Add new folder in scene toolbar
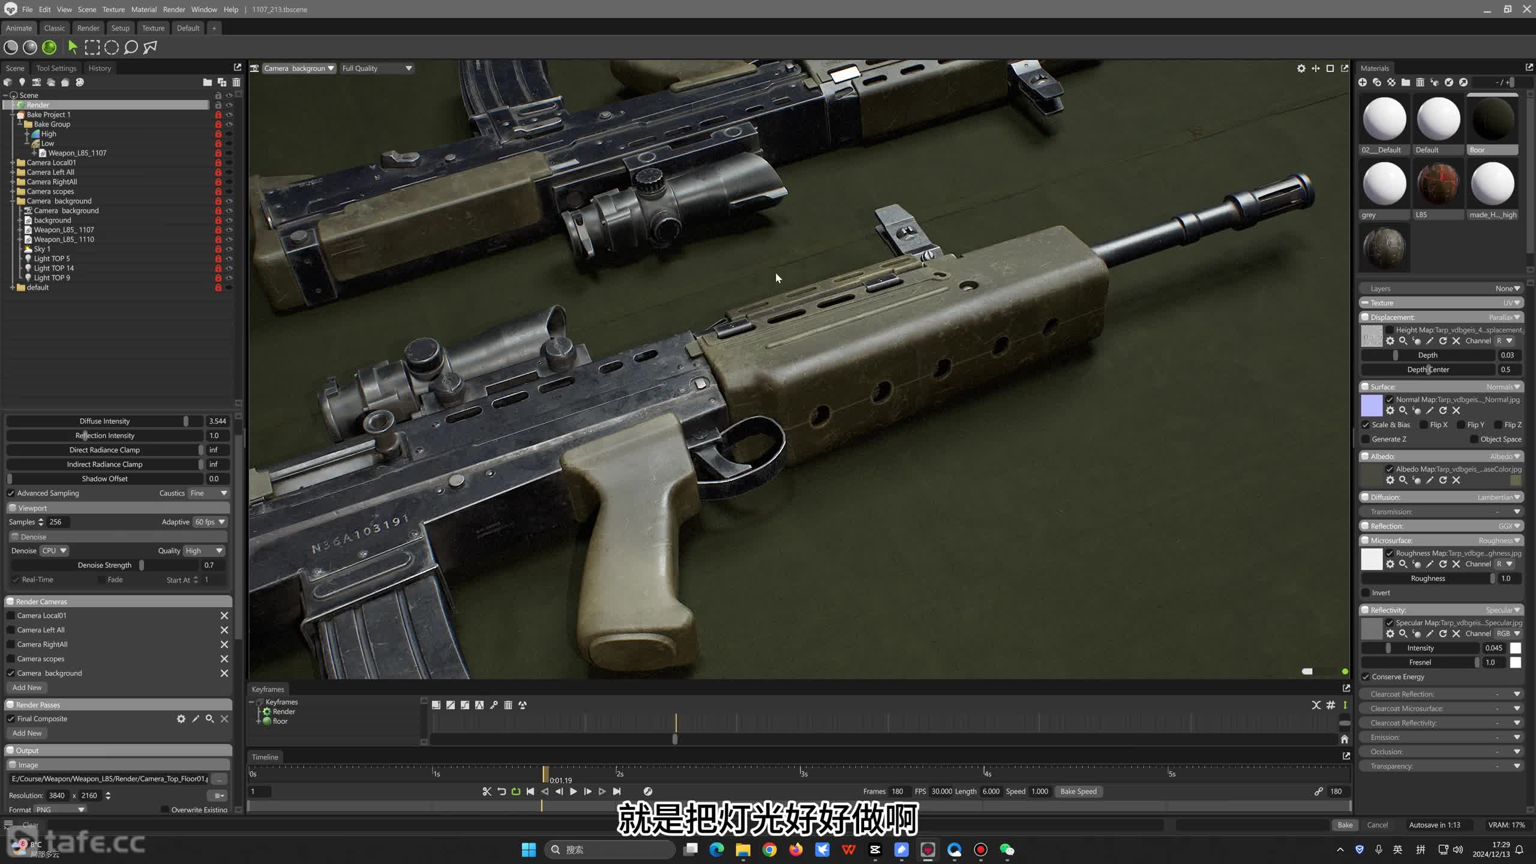The width and height of the screenshot is (1536, 864). tap(208, 82)
